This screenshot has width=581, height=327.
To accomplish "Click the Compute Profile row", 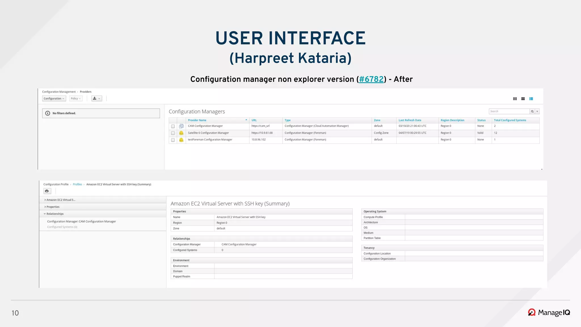I will (452, 217).
